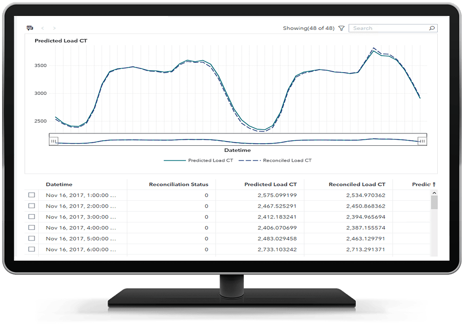The height and width of the screenshot is (324, 464).
Task: Open the filter funnel icon
Action: pyautogui.click(x=341, y=28)
